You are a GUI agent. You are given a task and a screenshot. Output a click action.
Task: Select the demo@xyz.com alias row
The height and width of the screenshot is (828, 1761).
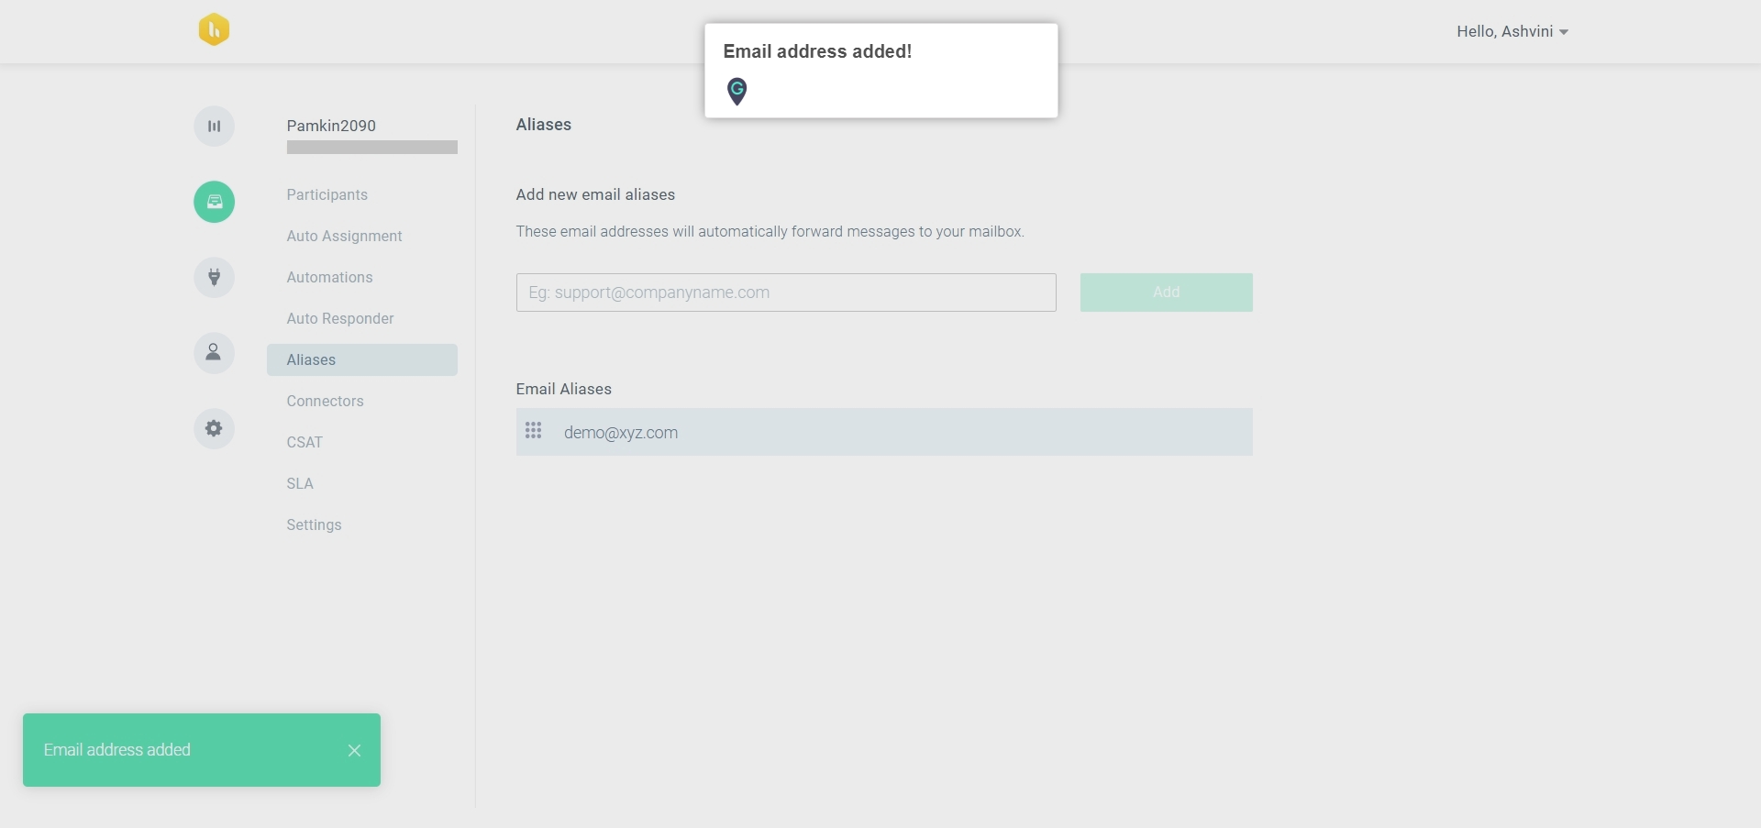(884, 432)
